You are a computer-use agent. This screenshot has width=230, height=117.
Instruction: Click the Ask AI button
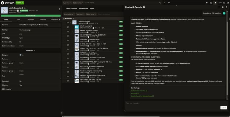click(x=224, y=108)
